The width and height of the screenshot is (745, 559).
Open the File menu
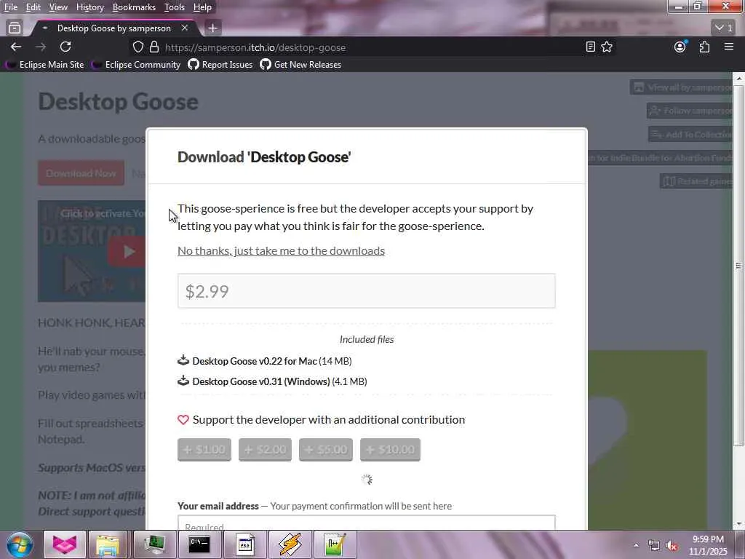10,7
